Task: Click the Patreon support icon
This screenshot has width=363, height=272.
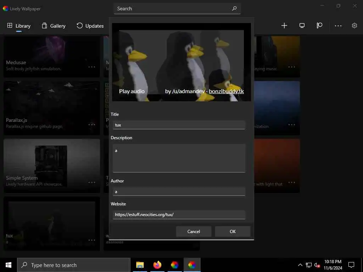Action: click(x=319, y=25)
